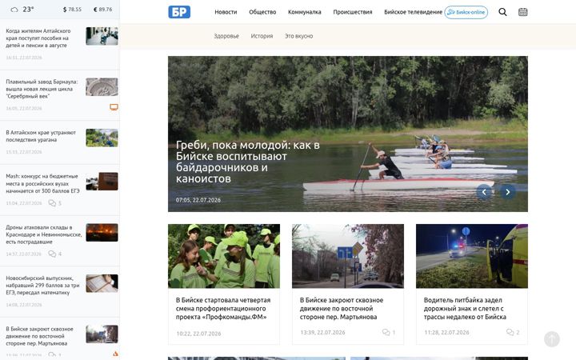Open sidebar news Плавильный завод Барнаула

pyautogui.click(x=42, y=89)
